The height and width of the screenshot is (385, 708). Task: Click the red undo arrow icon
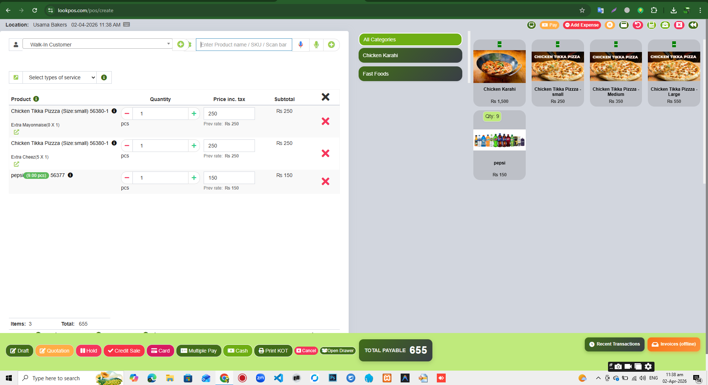[638, 25]
